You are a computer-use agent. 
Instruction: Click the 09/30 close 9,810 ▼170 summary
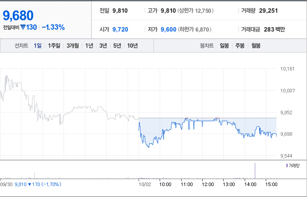[x=38, y=184]
